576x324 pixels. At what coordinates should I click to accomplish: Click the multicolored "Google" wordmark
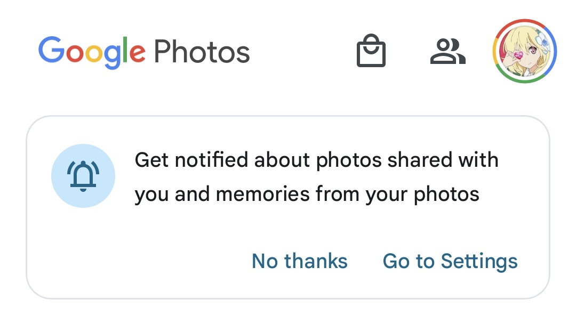(92, 52)
